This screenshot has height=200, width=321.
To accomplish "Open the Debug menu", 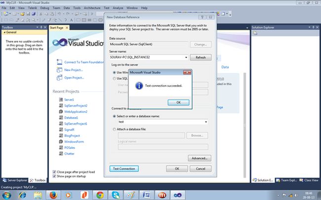I will click(44, 8).
